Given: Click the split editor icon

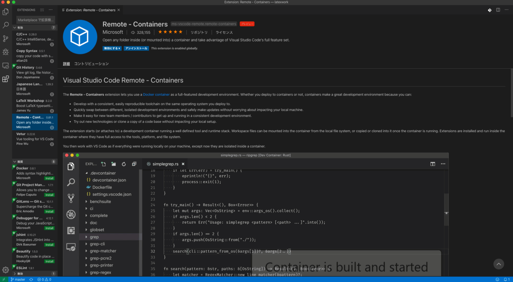Looking at the screenshot, I should click(498, 9).
